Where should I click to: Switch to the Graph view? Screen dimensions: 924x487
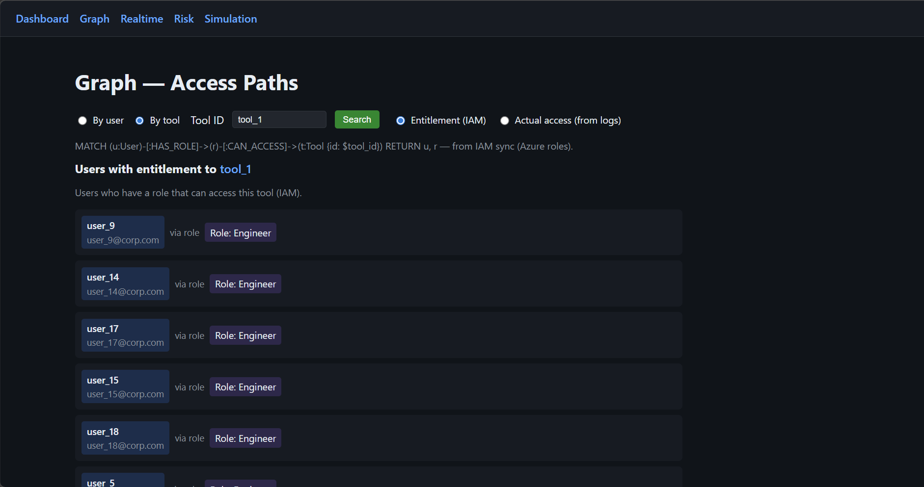94,19
